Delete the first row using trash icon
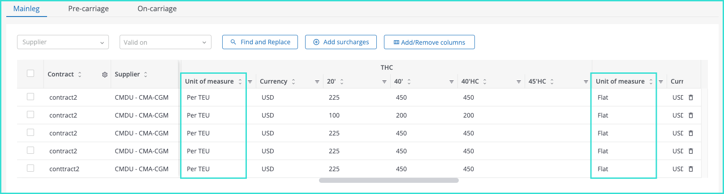Viewport: 724px width, 194px height. pyautogui.click(x=691, y=97)
